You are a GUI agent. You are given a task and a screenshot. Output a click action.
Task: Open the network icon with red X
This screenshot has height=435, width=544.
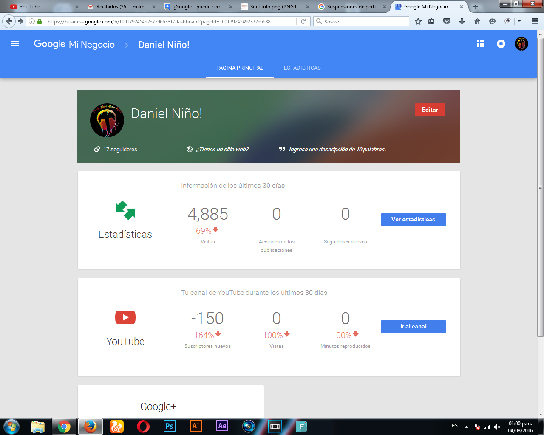tap(477, 427)
